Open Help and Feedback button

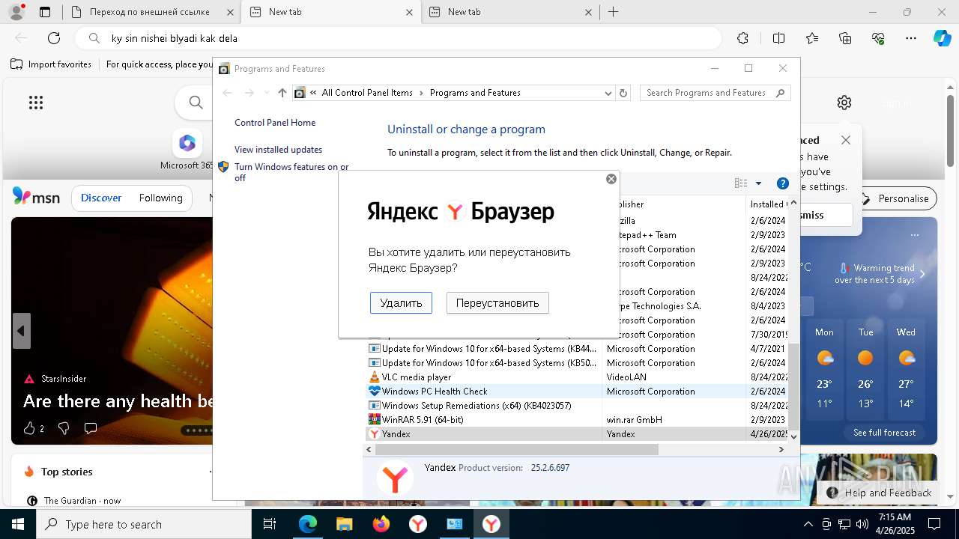click(x=880, y=493)
